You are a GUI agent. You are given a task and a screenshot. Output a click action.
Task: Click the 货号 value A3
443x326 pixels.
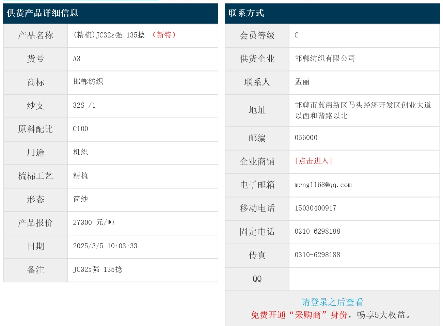(x=77, y=59)
